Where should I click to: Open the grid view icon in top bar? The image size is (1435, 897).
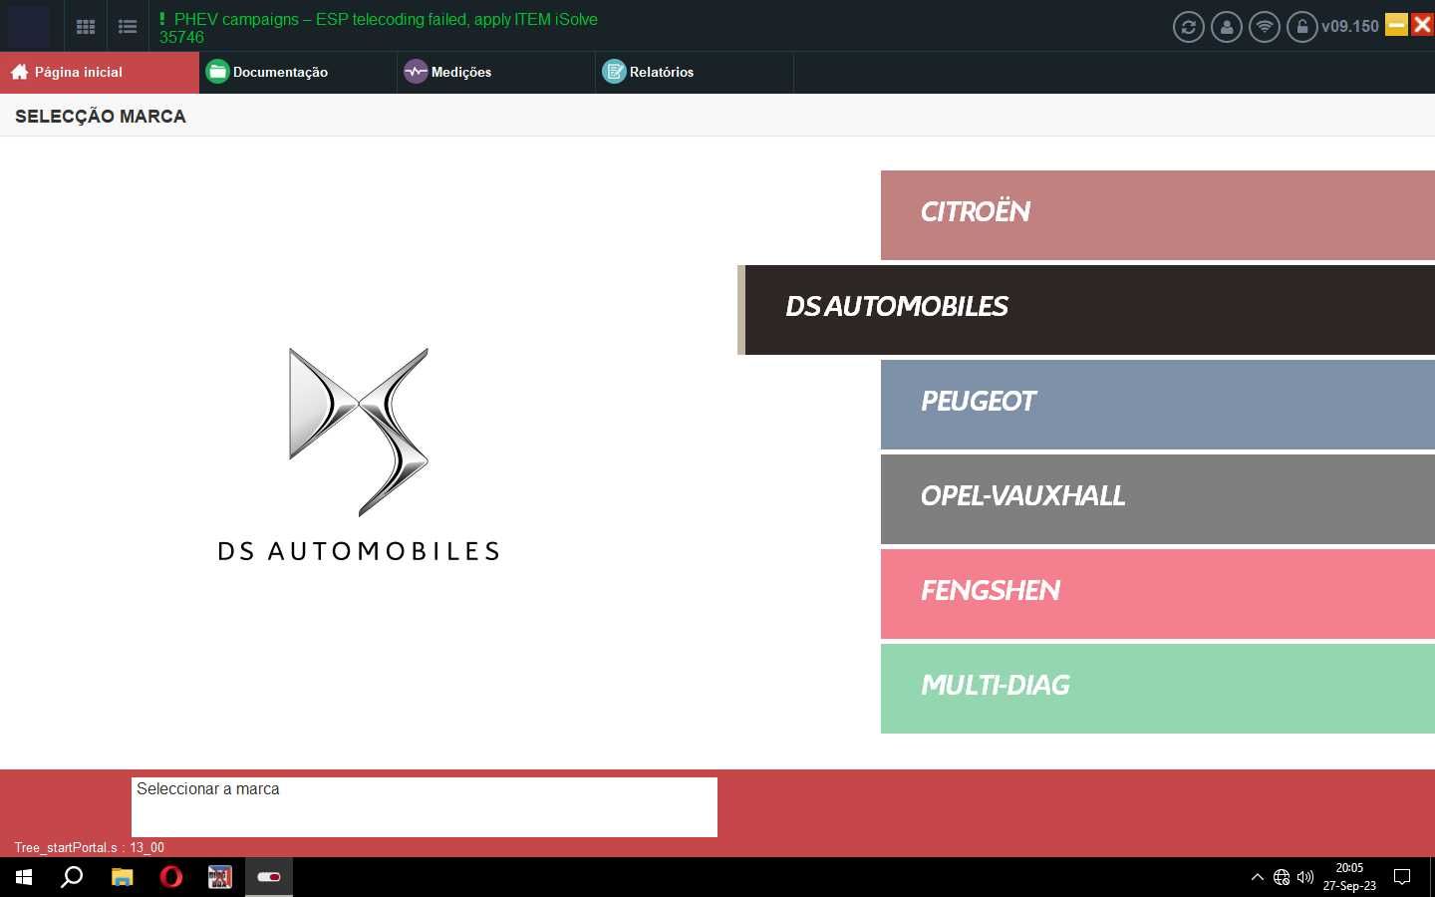(x=86, y=27)
